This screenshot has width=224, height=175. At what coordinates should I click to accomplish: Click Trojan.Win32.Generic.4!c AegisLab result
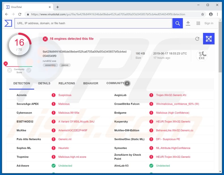tap(171, 95)
